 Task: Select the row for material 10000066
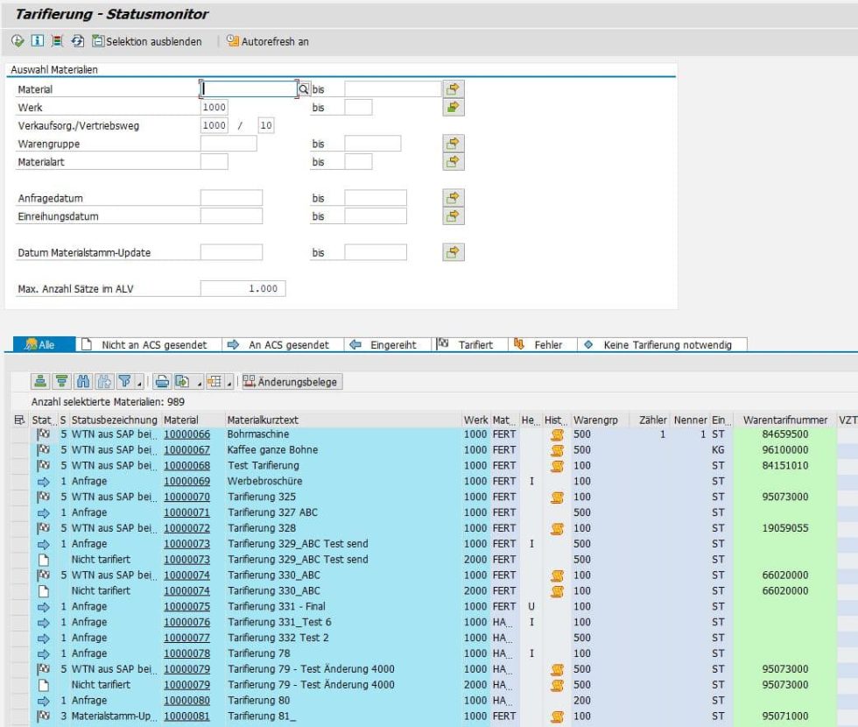pos(16,434)
